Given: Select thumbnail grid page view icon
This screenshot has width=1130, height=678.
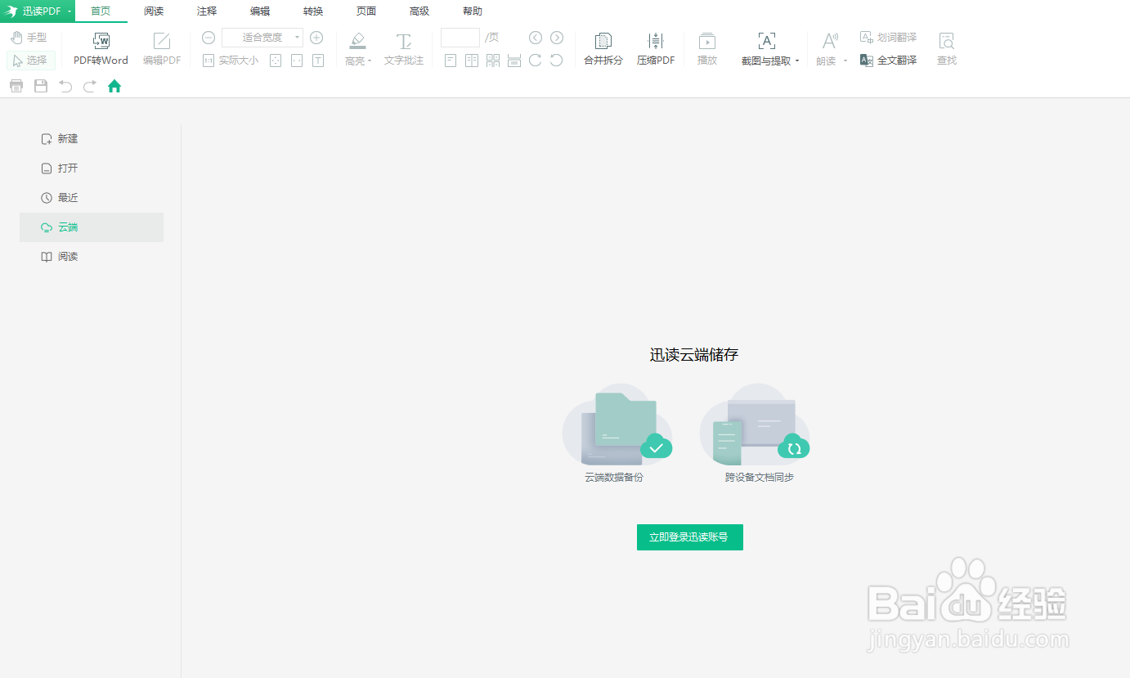Looking at the screenshot, I should (x=493, y=61).
